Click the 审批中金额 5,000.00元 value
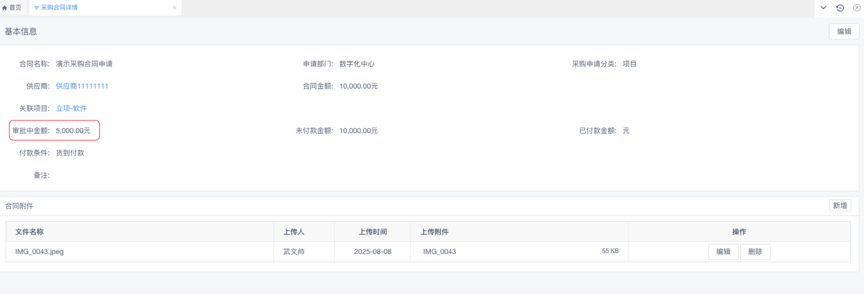This screenshot has height=294, width=864. tap(73, 131)
